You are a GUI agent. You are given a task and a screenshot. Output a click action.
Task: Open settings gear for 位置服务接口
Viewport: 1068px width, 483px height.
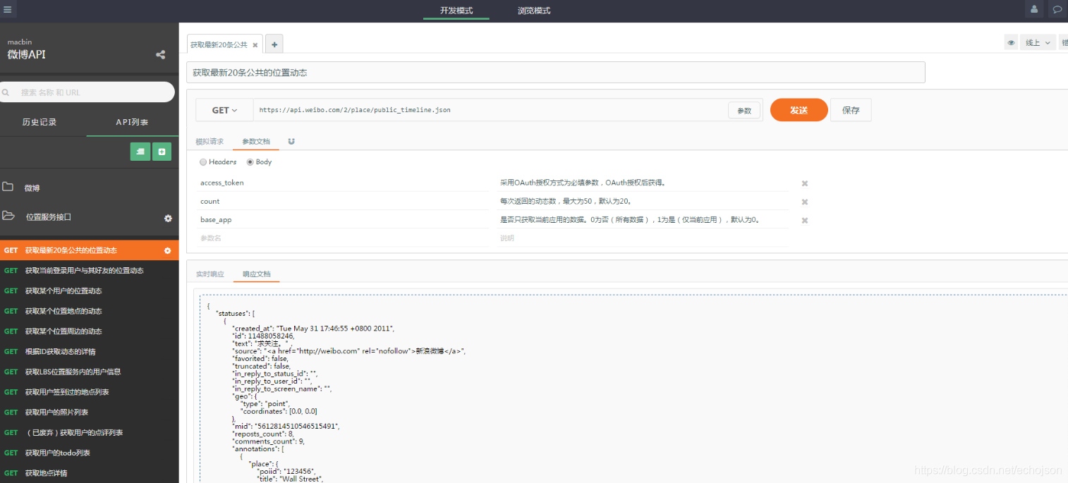168,218
